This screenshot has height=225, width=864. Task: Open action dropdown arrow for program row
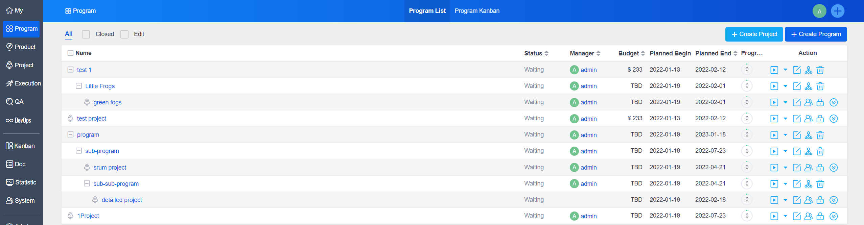point(785,135)
